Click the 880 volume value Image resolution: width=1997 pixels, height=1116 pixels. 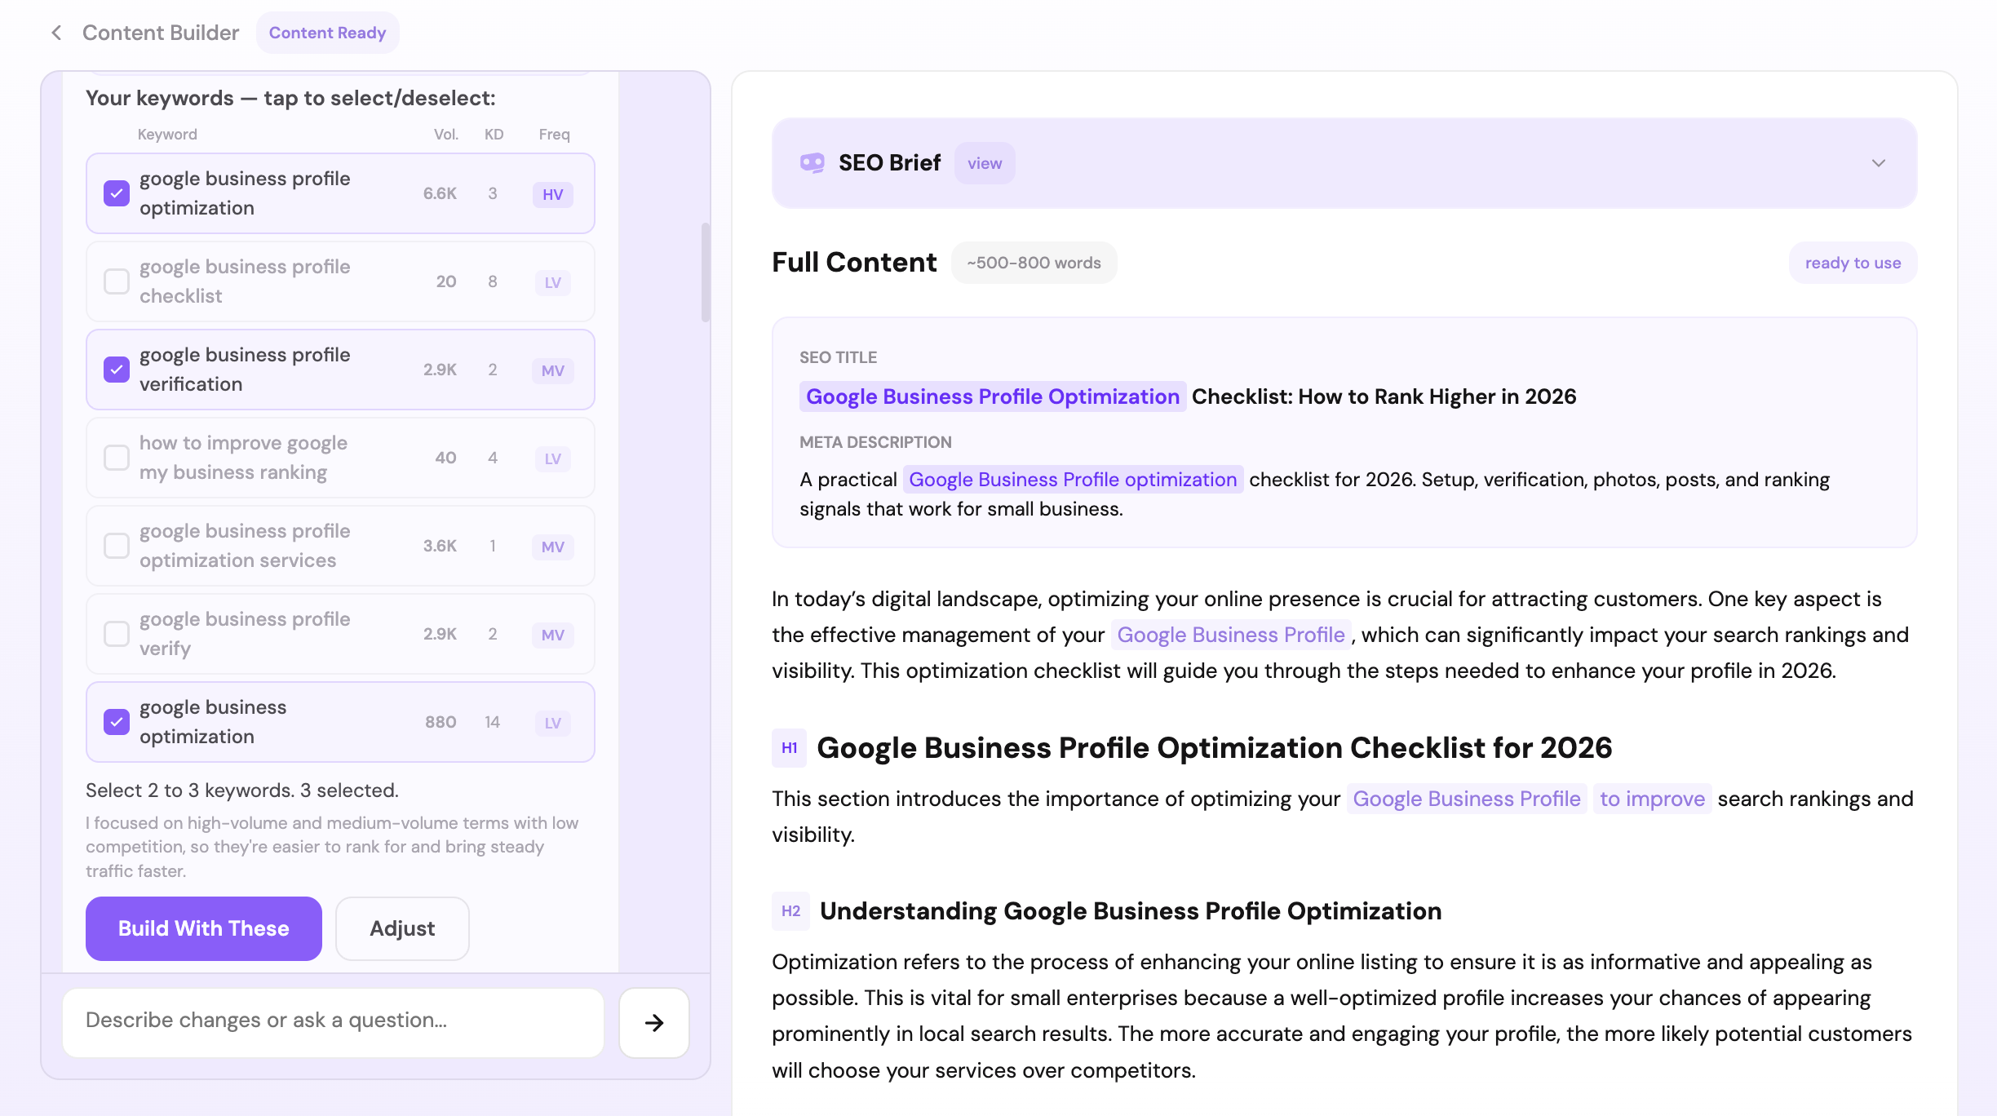(441, 722)
